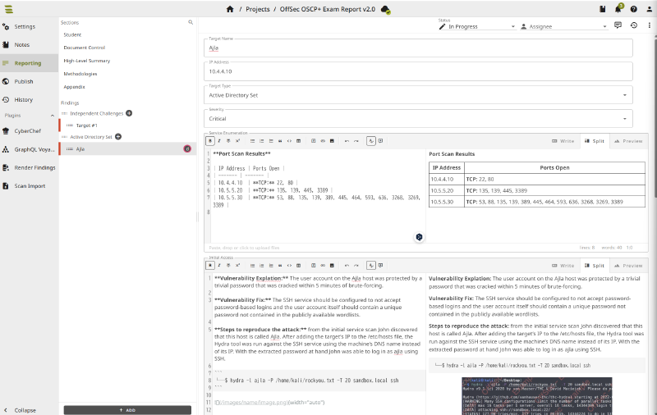Add finding to Independent Challenges
The height and width of the screenshot is (415, 657).
tap(129, 112)
